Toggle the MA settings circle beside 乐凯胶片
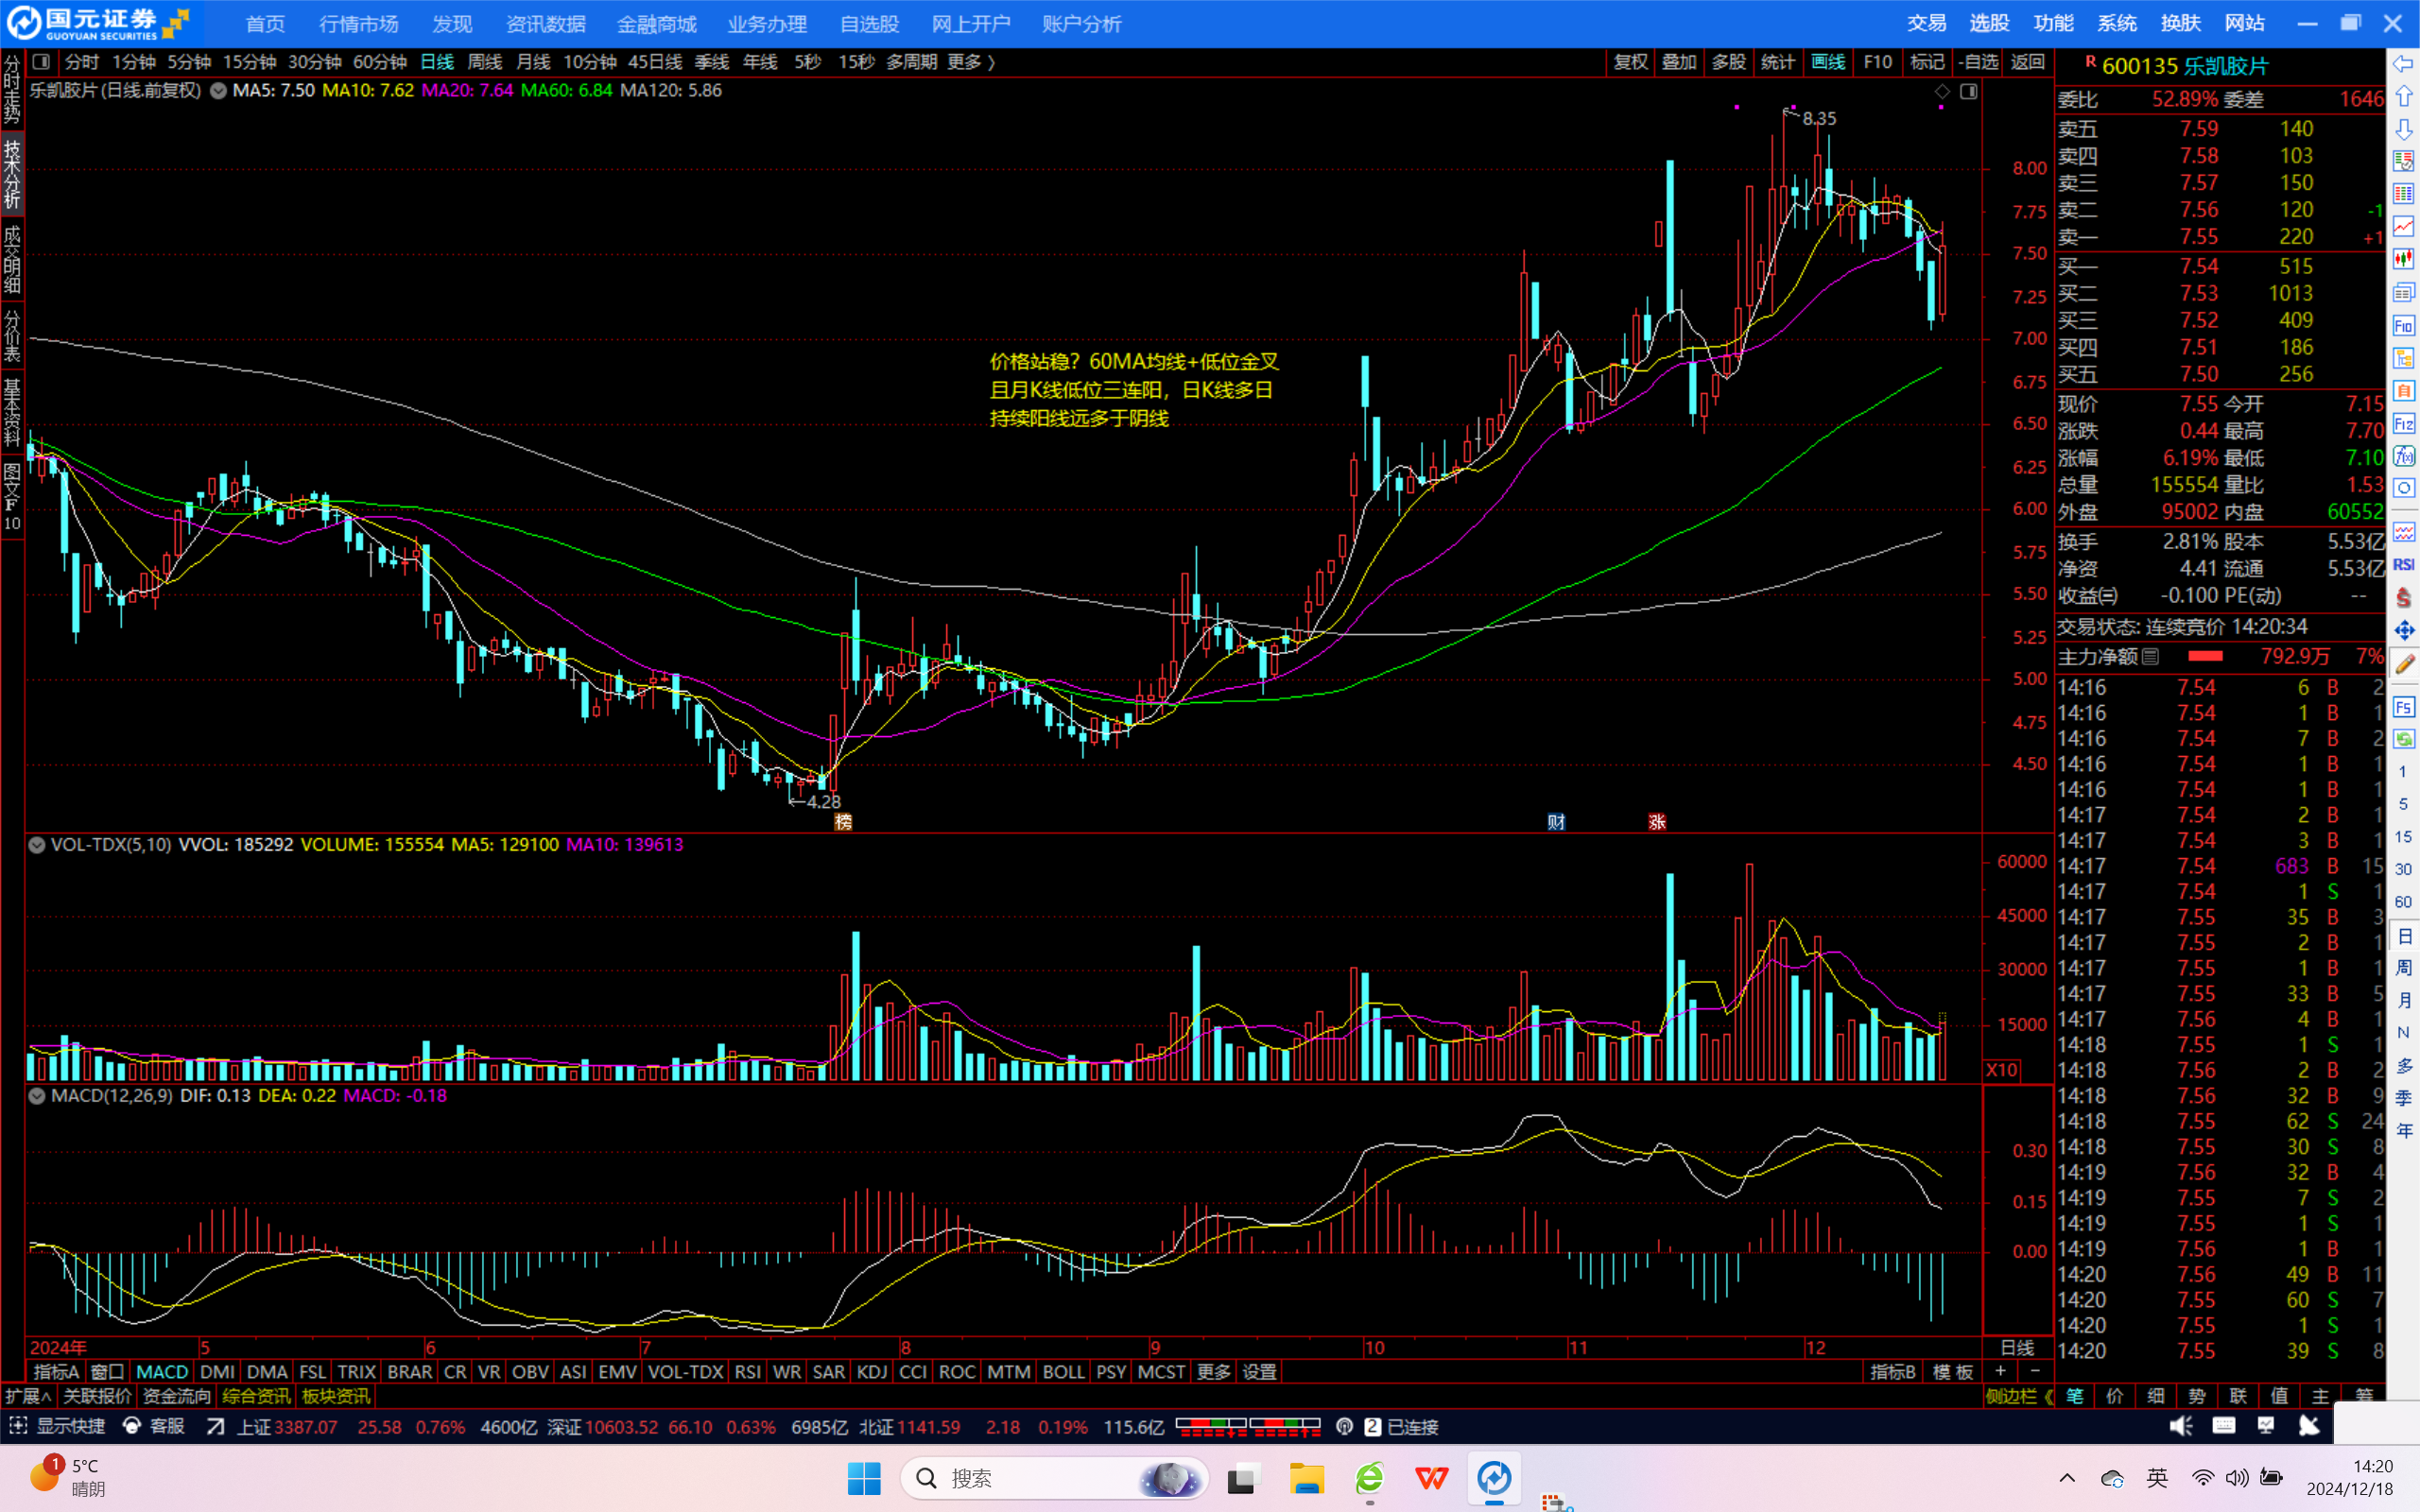This screenshot has height=1512, width=2420. [217, 91]
